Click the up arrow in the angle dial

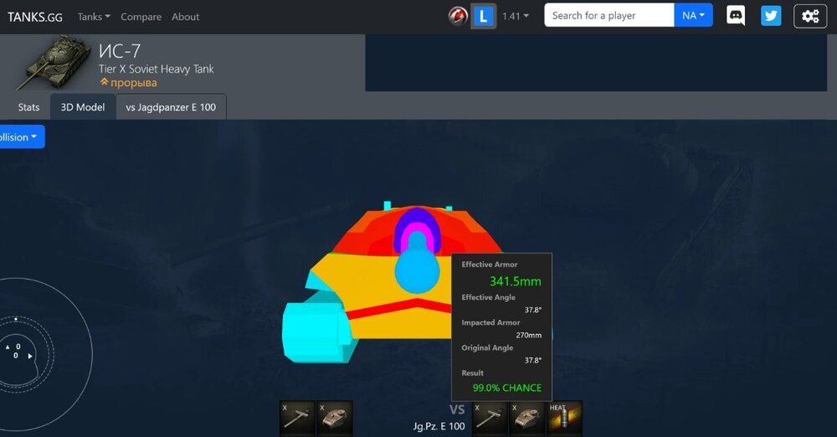tap(8, 347)
